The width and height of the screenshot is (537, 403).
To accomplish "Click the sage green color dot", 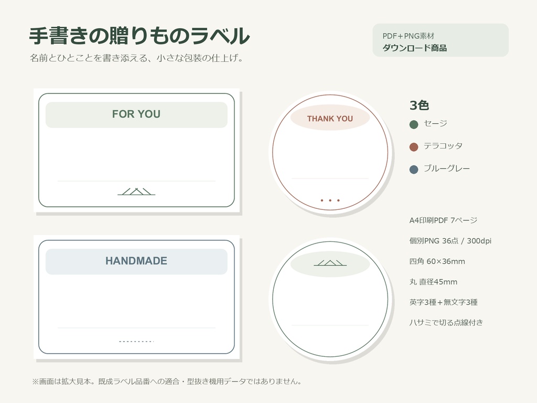I will pyautogui.click(x=414, y=124).
